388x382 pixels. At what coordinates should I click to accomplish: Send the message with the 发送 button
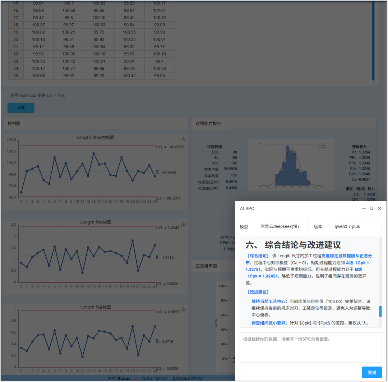(372, 372)
